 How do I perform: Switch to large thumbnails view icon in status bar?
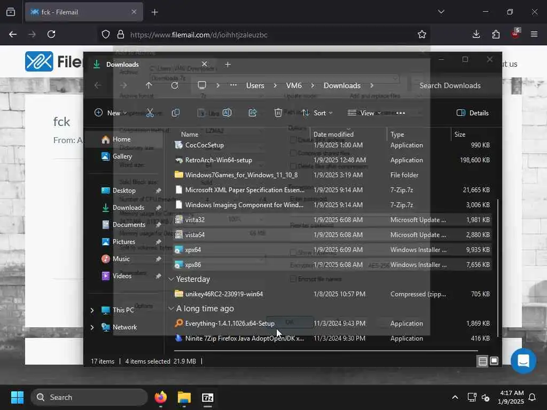494,361
